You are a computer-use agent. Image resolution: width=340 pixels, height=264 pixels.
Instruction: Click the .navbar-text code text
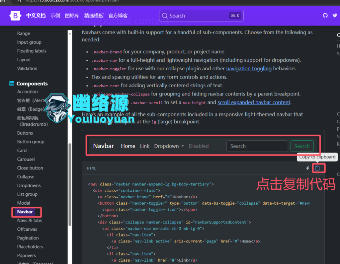point(105,86)
